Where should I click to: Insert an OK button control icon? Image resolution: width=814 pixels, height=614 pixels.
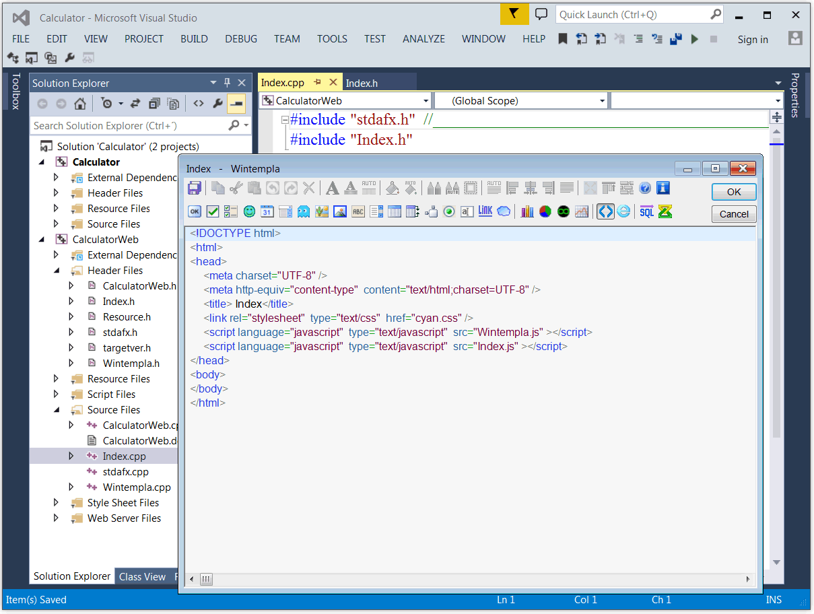pos(194,211)
